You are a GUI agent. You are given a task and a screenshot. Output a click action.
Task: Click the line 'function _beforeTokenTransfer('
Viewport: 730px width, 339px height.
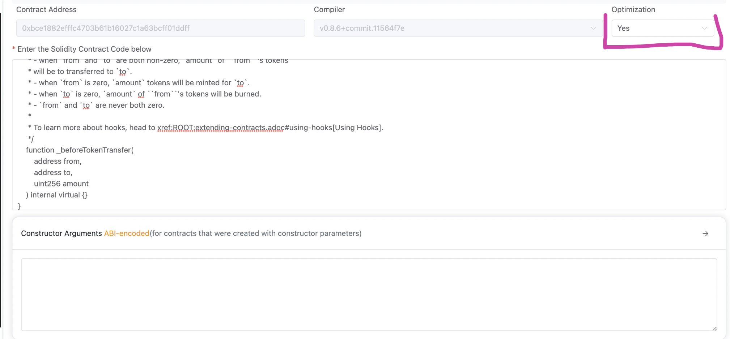[x=80, y=150]
